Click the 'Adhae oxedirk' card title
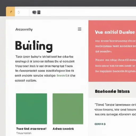The image size is (136, 136). (63, 129)
